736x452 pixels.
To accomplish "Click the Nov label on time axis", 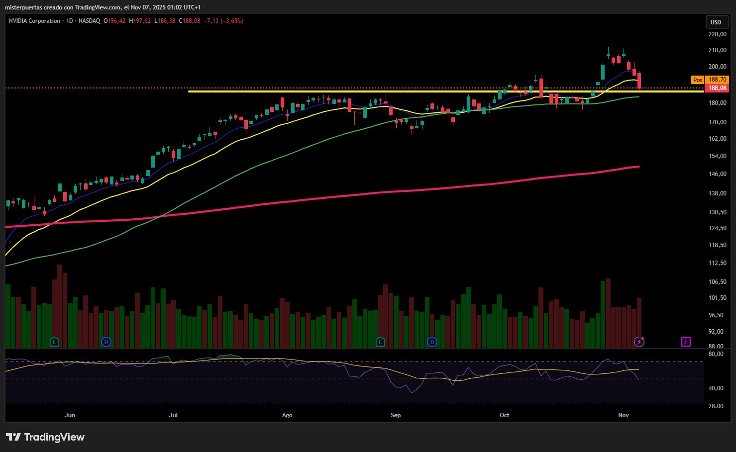I will coord(624,415).
